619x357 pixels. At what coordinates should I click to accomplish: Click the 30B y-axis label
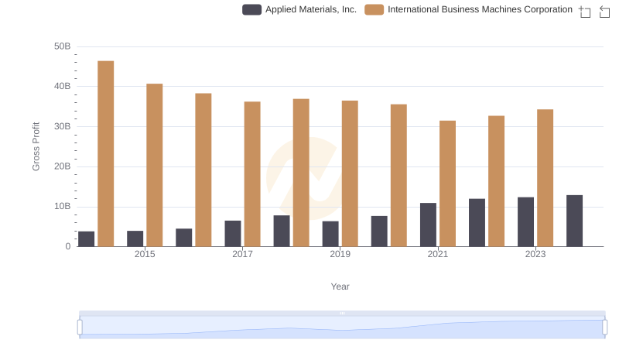(x=63, y=126)
